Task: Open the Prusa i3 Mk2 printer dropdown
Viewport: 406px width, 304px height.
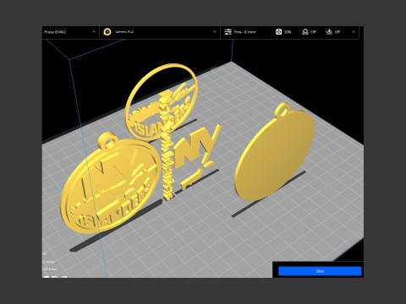Action: [70, 32]
